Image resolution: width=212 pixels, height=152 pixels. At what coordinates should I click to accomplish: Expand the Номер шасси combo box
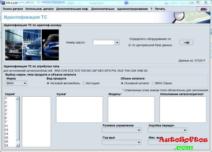coord(117,42)
